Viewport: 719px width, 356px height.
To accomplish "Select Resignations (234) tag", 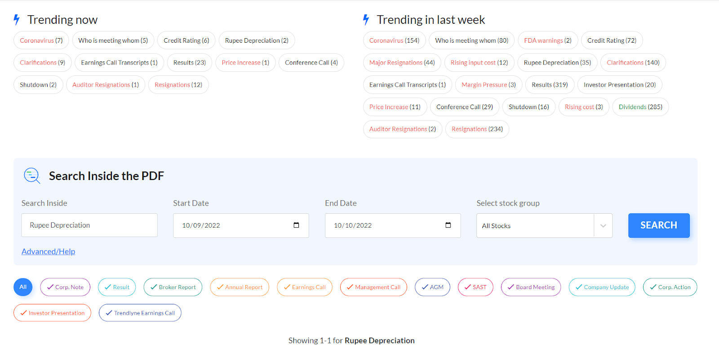I will point(477,129).
